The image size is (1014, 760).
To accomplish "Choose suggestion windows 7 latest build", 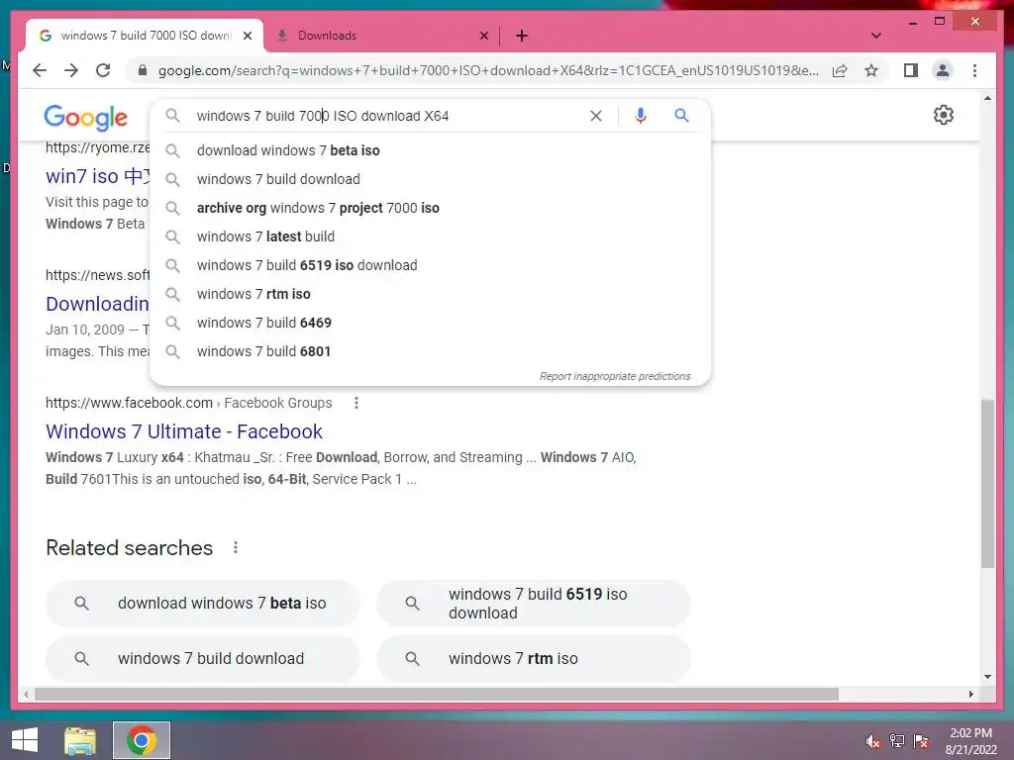I will [x=430, y=237].
